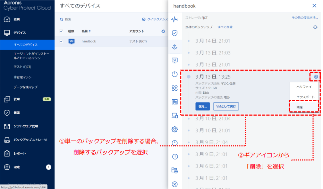This screenshot has width=323, height=189.
Task: Toggle the select-all checkbox in table header
Action: (x=61, y=31)
